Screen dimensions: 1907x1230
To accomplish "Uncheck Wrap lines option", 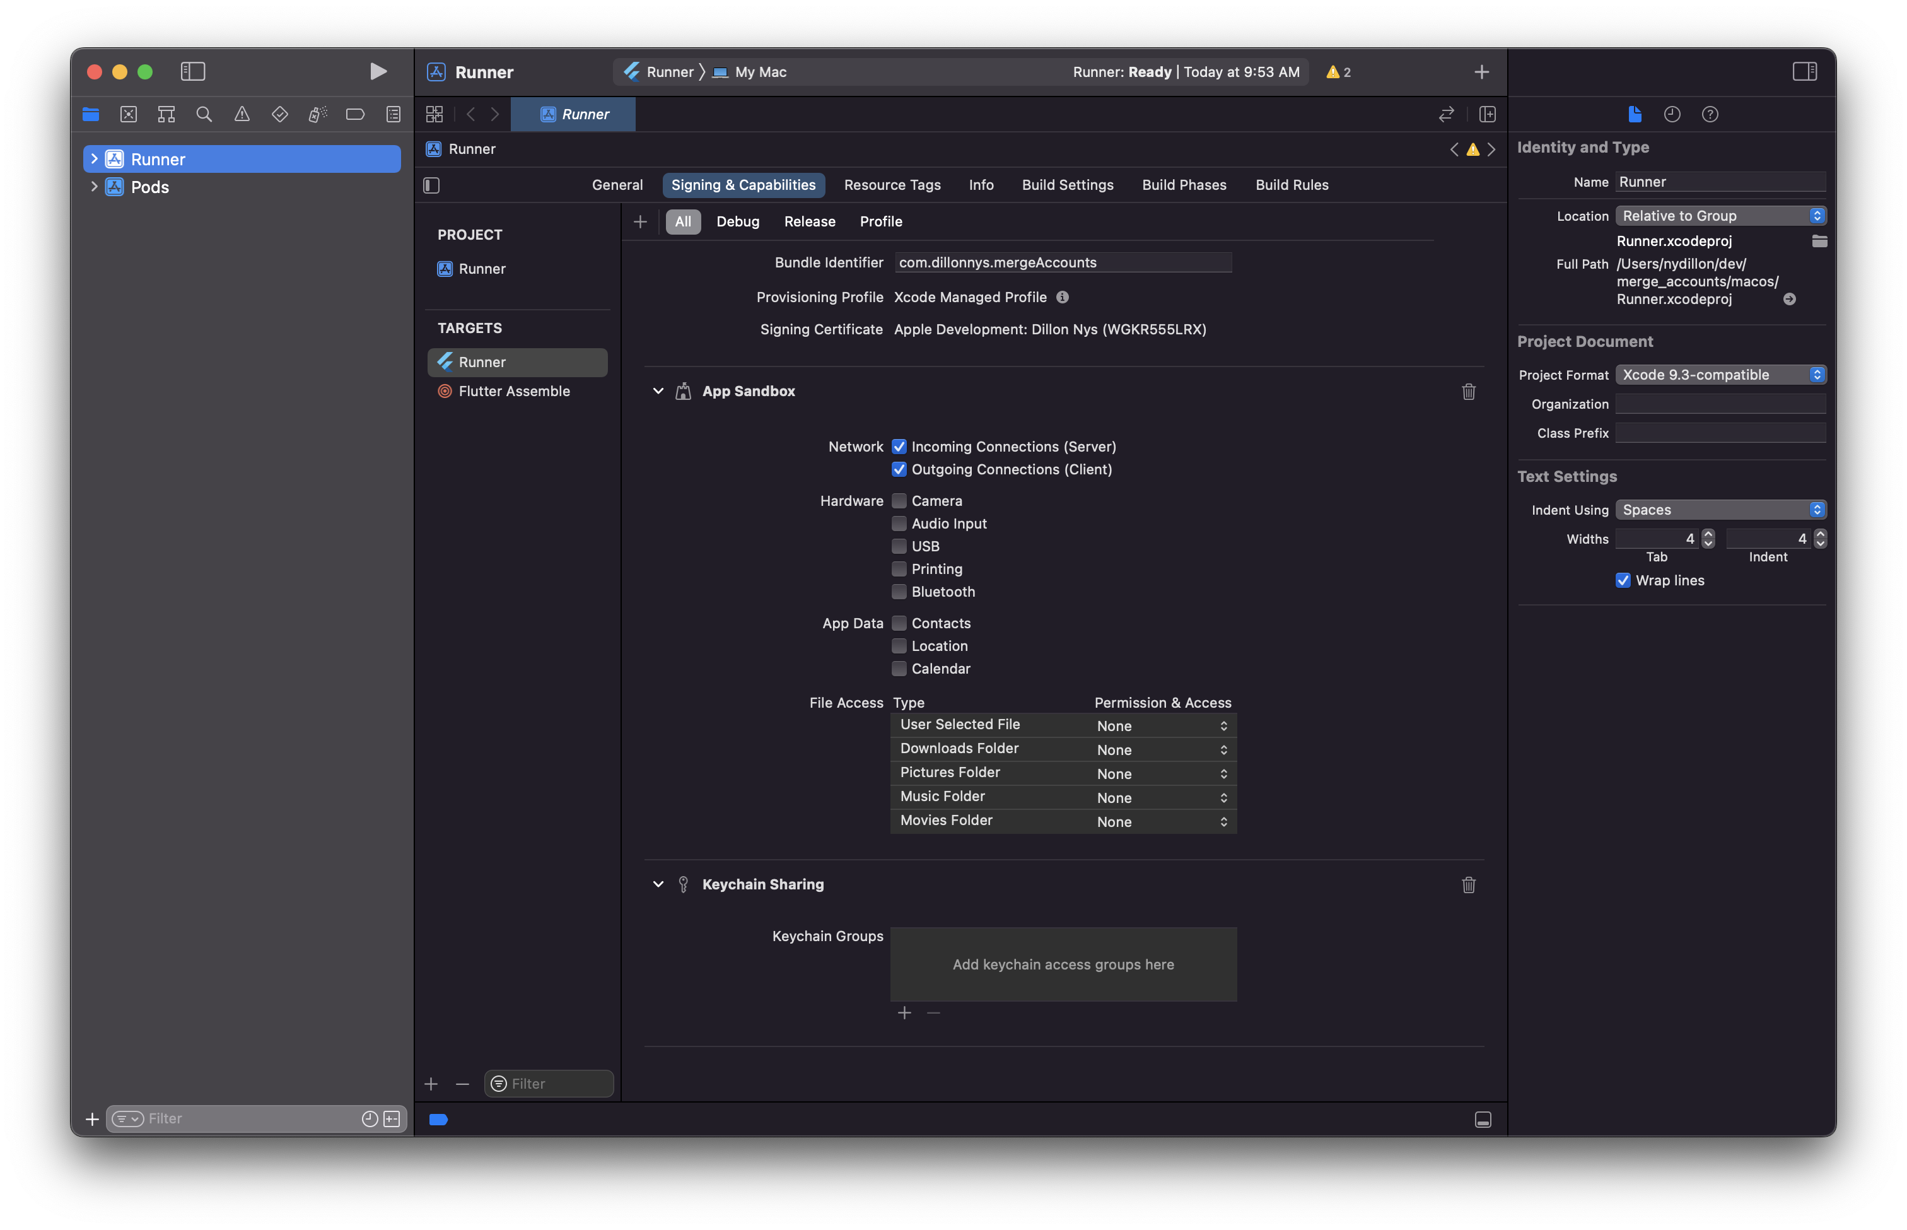I will (x=1623, y=581).
